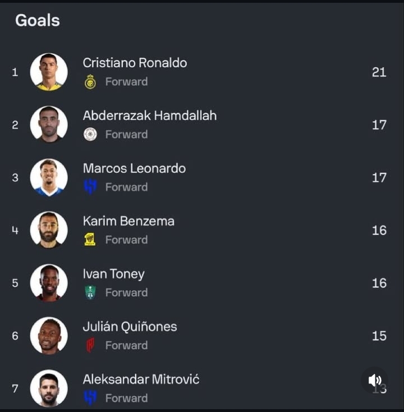Click the Goals section heading

(37, 21)
